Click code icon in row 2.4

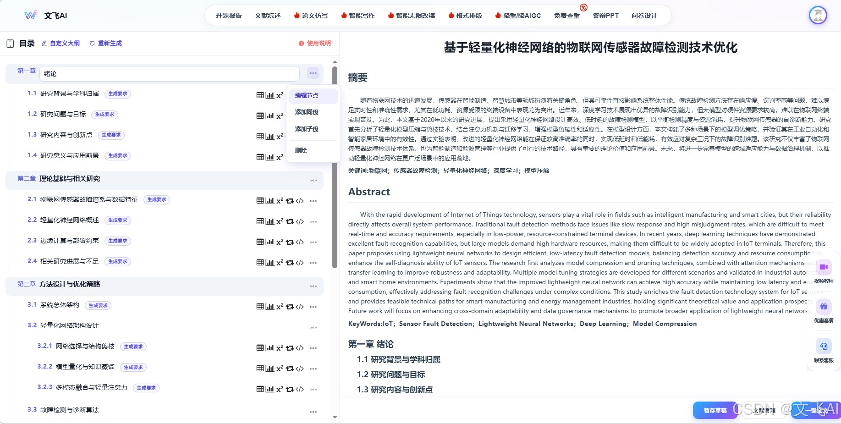[x=300, y=263]
